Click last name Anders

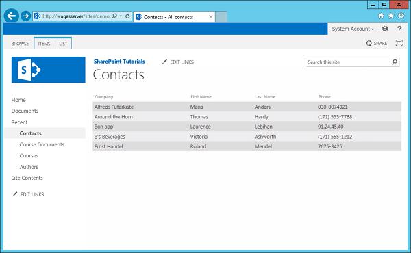coord(262,107)
